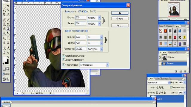Toggle lock position icon in Layers
Image resolution: width=191 pixels, height=107 pixels.
pos(162,93)
